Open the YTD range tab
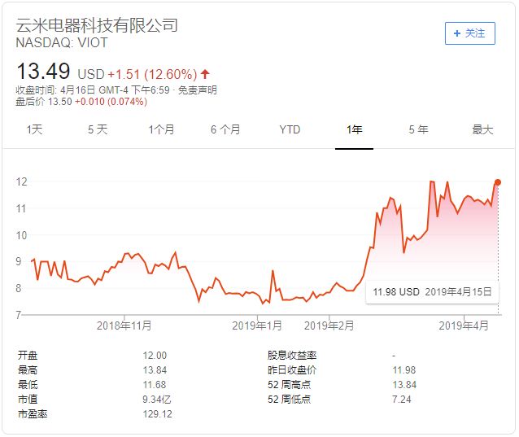This screenshot has height=437, width=519. pos(290,129)
